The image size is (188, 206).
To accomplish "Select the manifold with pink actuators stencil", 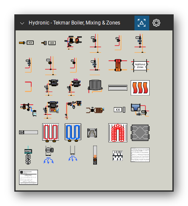I will coord(74,87).
